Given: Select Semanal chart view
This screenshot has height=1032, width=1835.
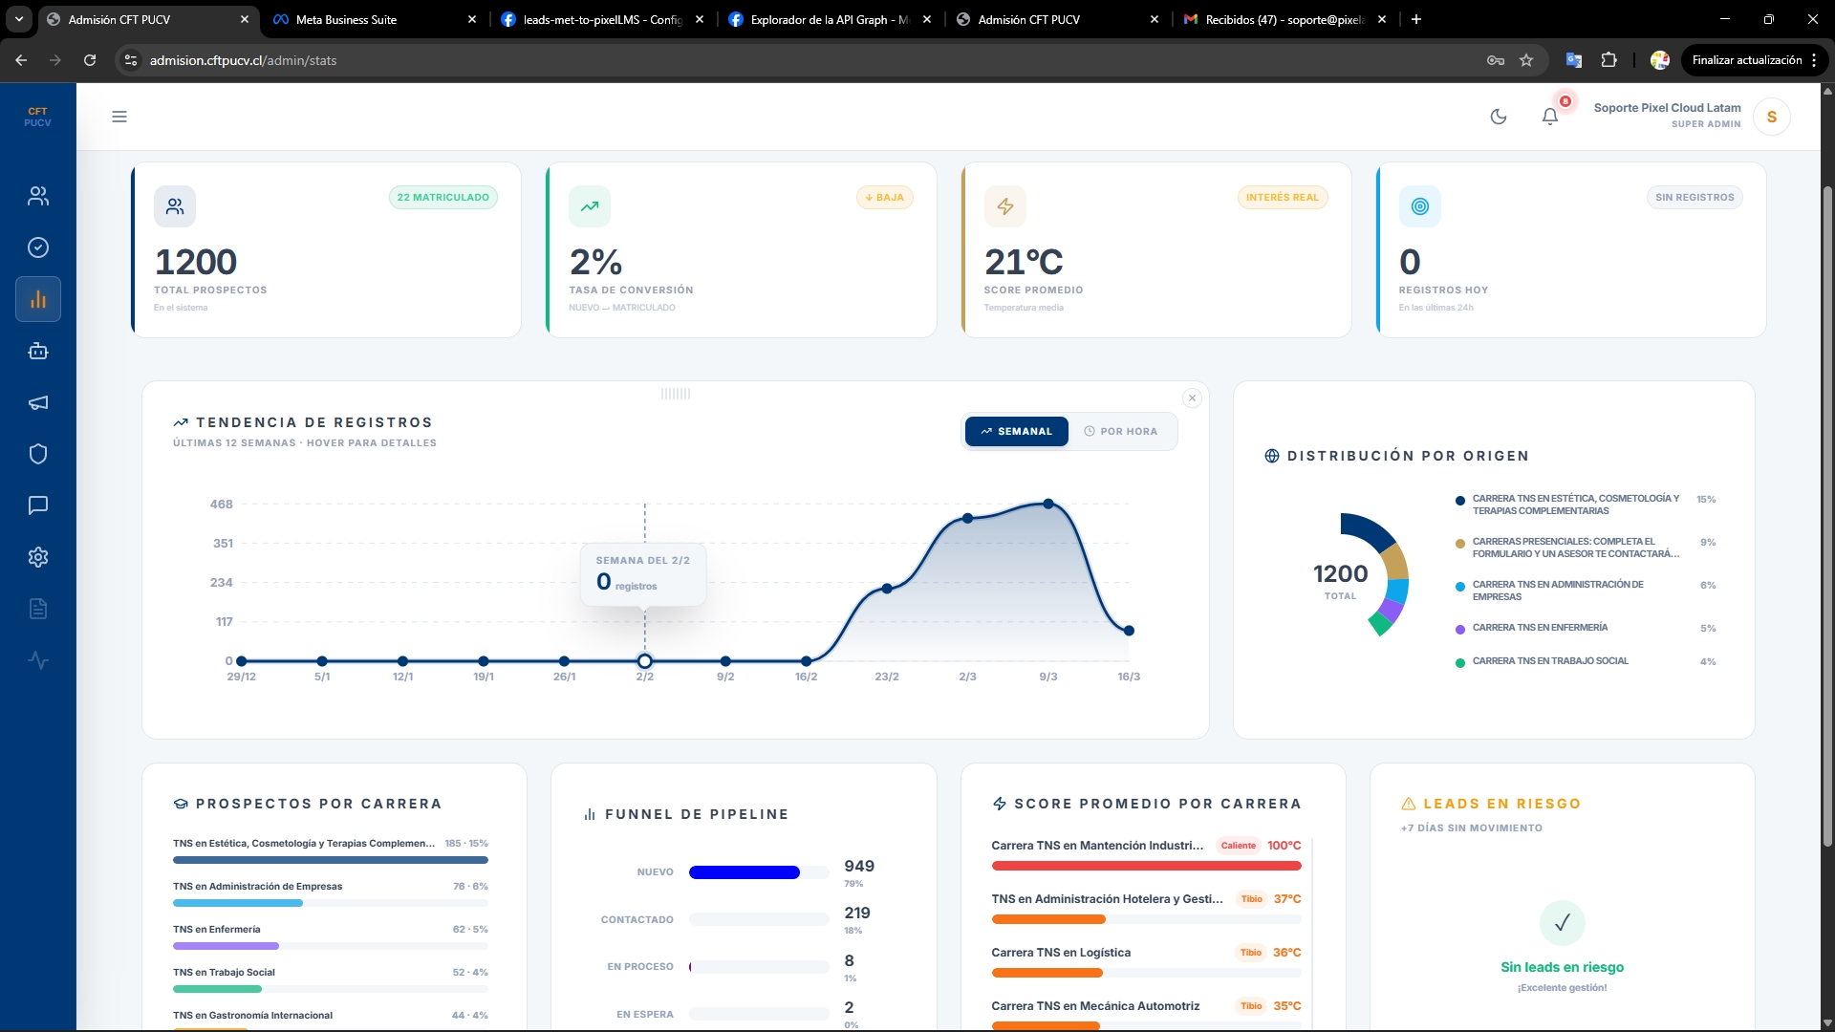Looking at the screenshot, I should click(x=1016, y=432).
